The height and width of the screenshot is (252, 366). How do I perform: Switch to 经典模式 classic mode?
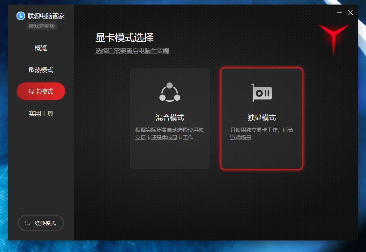(41, 223)
